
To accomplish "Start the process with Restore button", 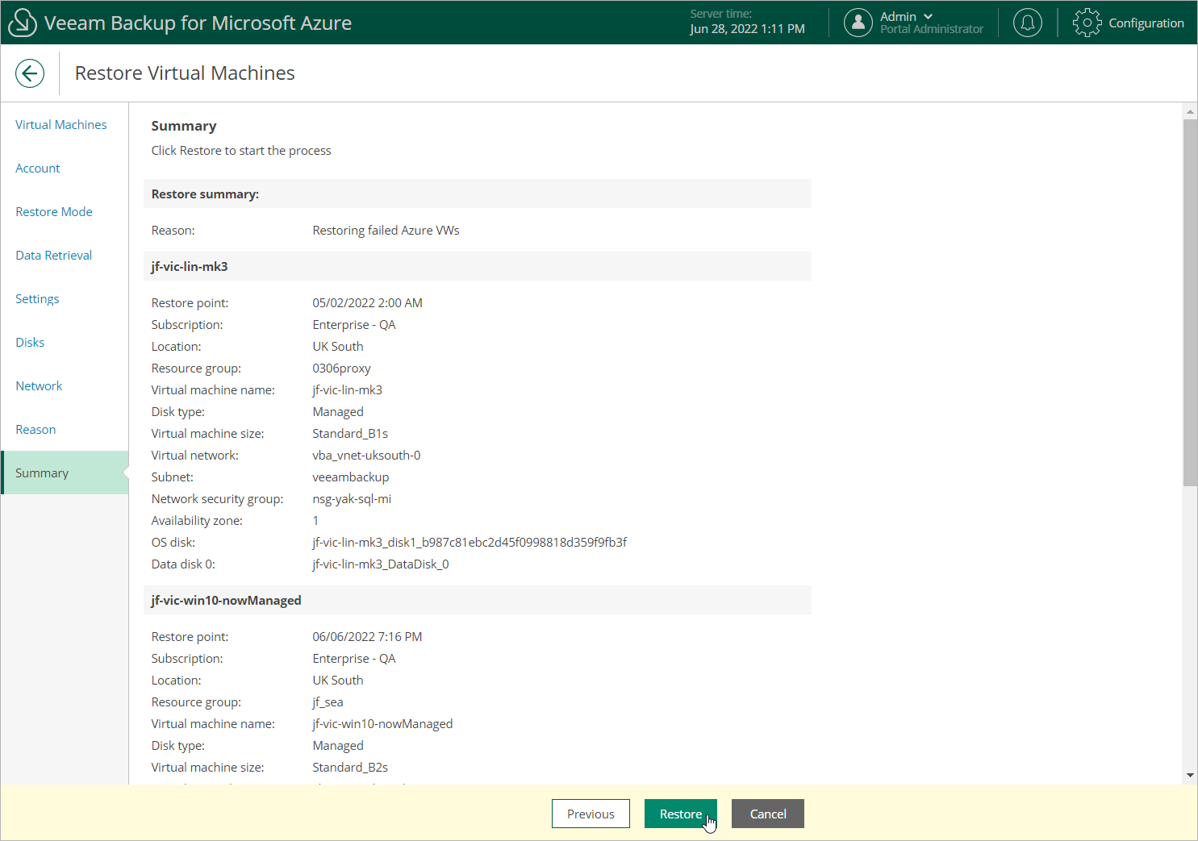I will coord(681,814).
